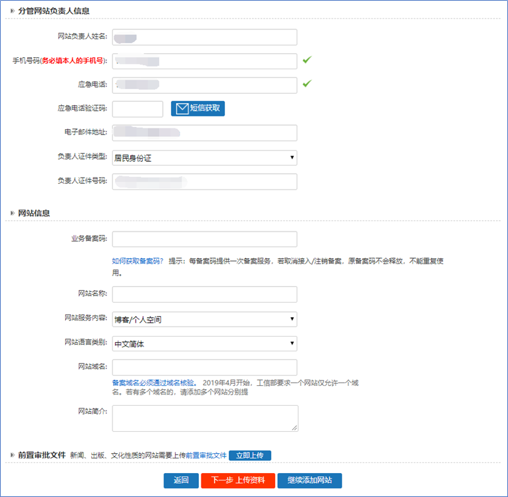Open the 负责人证件类型 dropdown
This screenshot has height=497, width=508.
point(204,158)
